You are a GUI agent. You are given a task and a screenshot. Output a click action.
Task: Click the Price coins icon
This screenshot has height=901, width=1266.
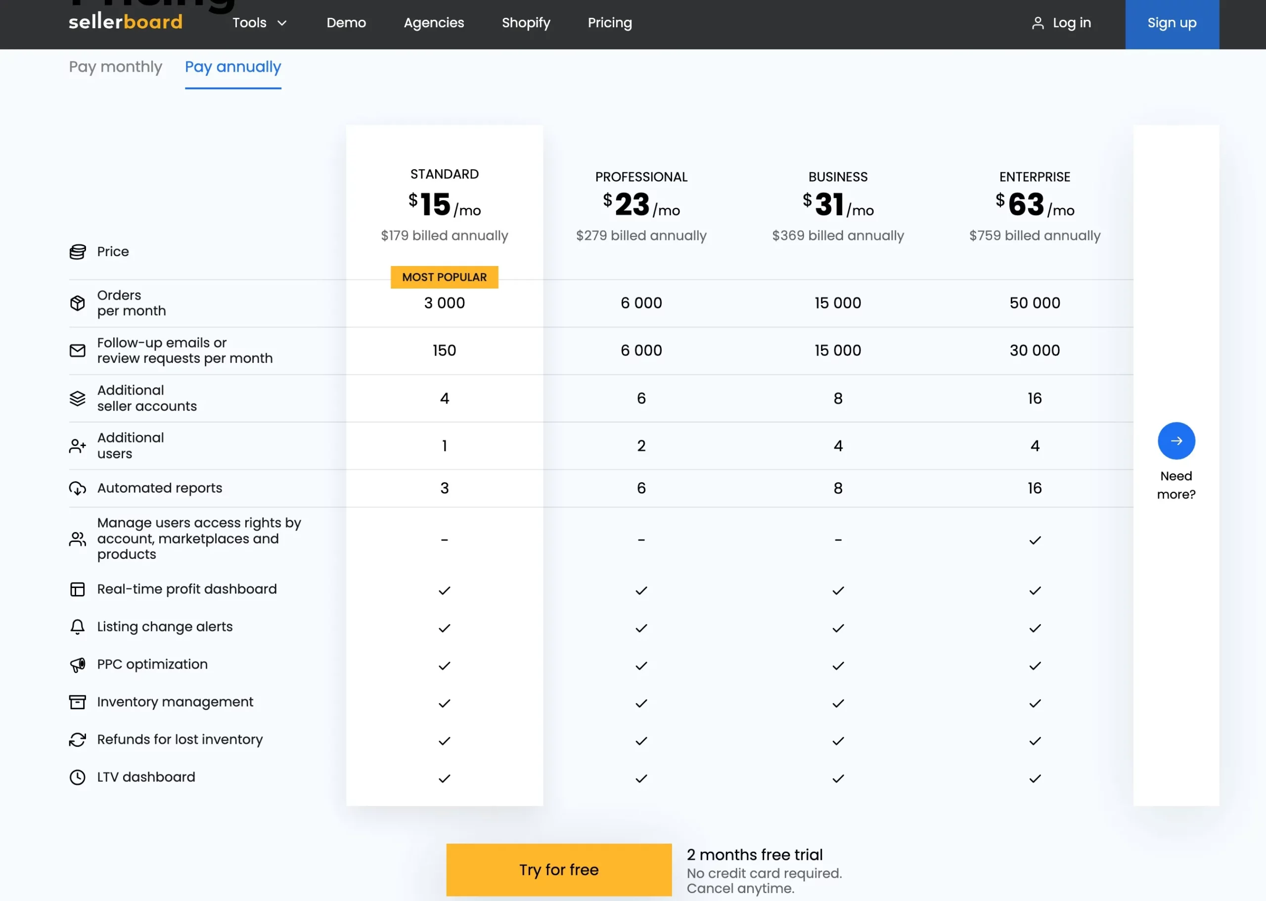coord(78,252)
